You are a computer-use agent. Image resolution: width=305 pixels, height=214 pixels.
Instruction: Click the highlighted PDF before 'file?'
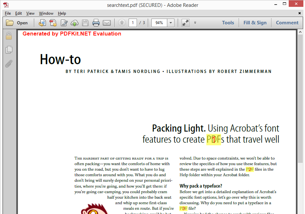[184, 208]
